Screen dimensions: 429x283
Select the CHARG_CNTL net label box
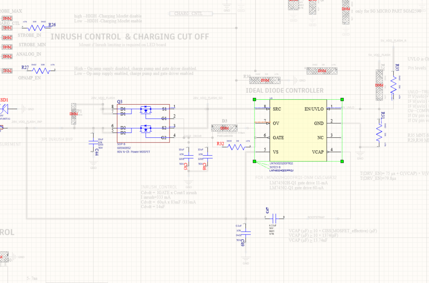[x=191, y=14]
